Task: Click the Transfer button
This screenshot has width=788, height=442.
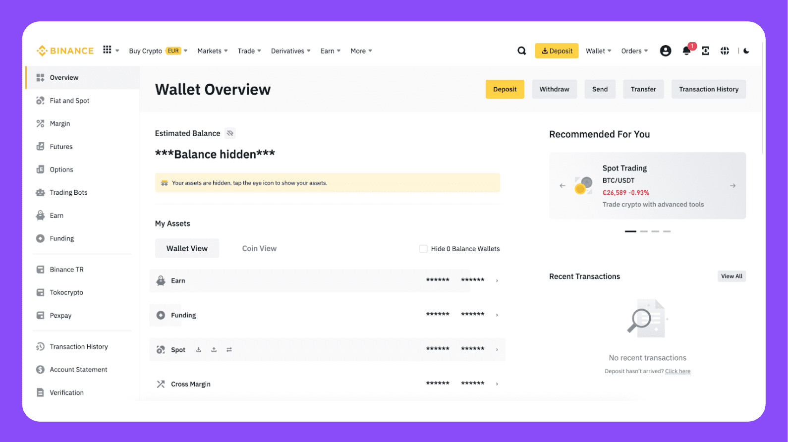Action: pyautogui.click(x=643, y=89)
